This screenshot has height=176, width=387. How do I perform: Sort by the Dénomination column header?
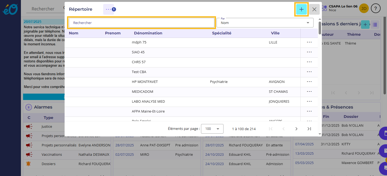[x=148, y=33]
